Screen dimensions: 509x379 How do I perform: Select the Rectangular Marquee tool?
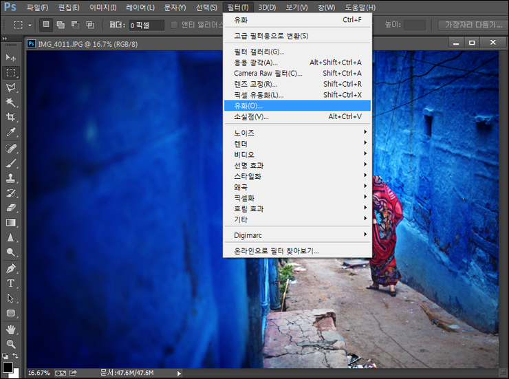(x=10, y=73)
